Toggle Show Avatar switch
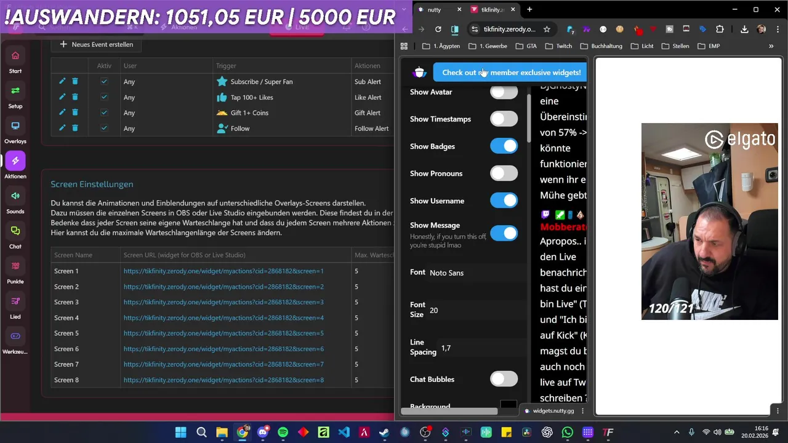Image resolution: width=788 pixels, height=443 pixels. tap(504, 92)
